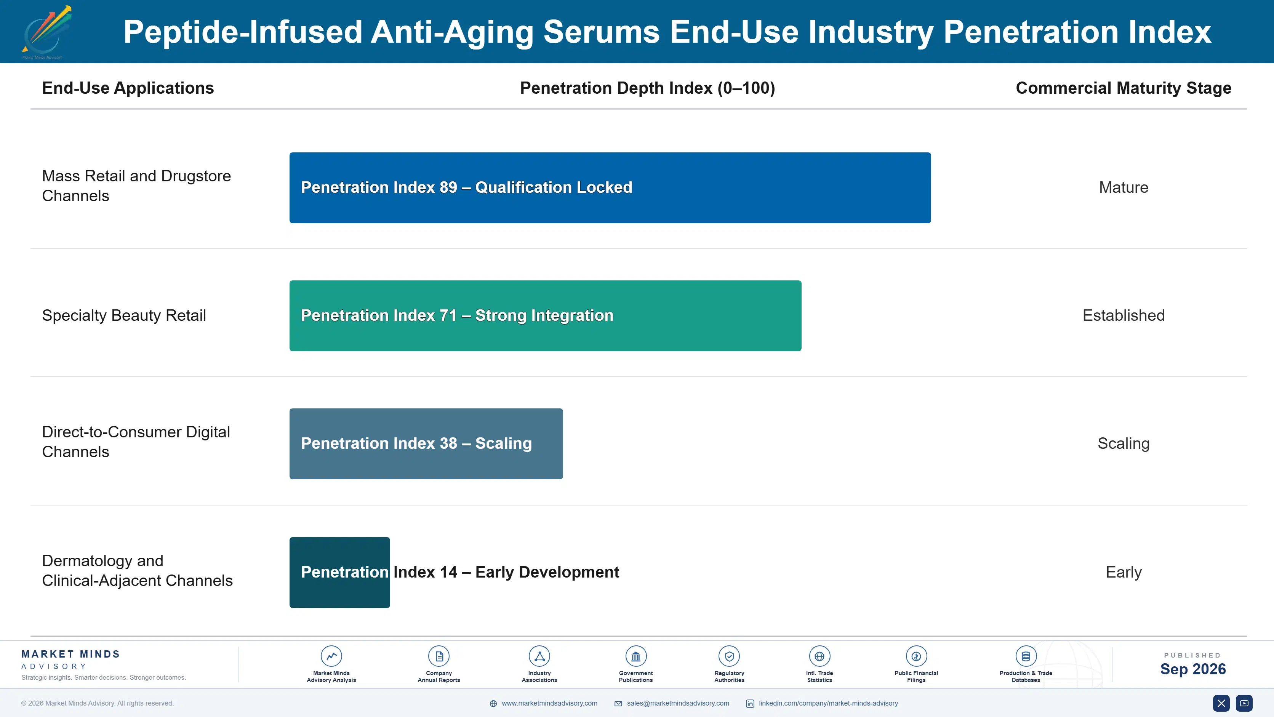Click the Market Minds Advisory footer wordmark
1274x717 pixels.
pyautogui.click(x=70, y=659)
